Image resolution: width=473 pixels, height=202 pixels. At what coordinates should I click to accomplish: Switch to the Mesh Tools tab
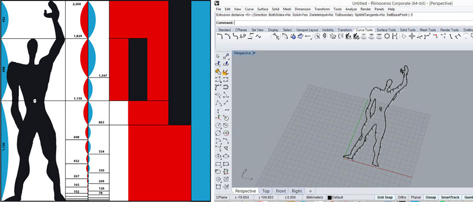(428, 30)
